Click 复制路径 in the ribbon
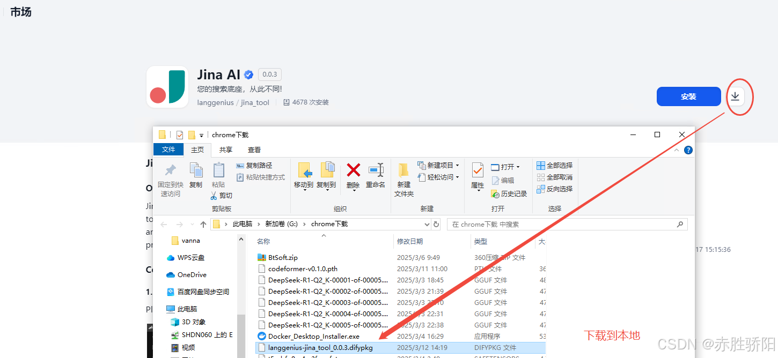This screenshot has height=358, width=778. coord(254,166)
